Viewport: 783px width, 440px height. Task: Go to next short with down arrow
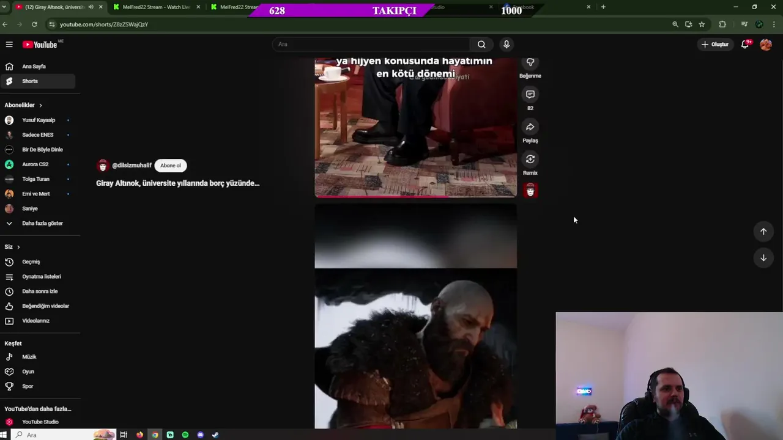tap(763, 257)
